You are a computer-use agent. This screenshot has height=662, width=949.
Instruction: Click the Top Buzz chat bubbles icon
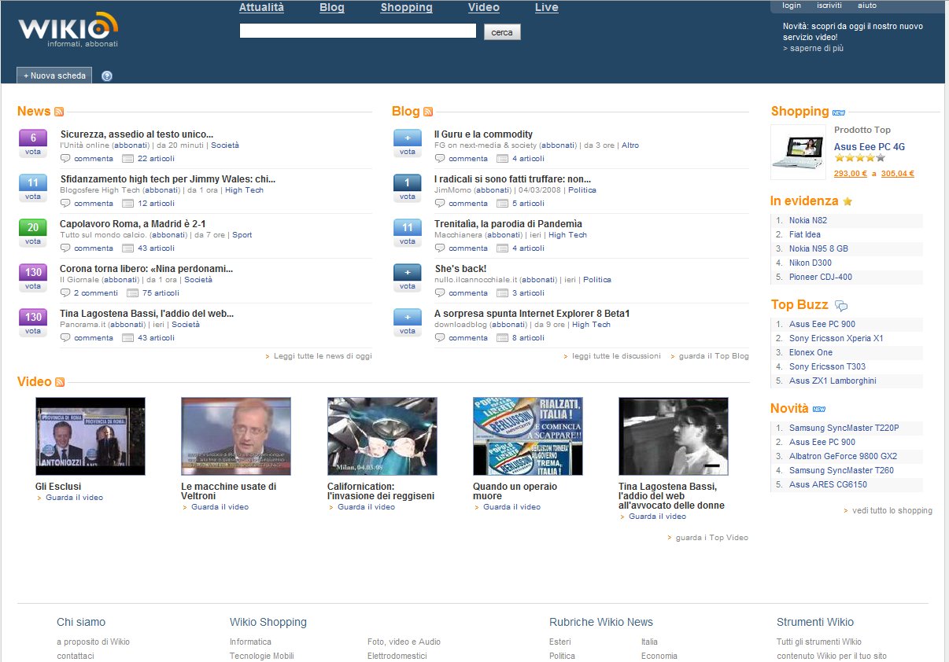(x=841, y=306)
